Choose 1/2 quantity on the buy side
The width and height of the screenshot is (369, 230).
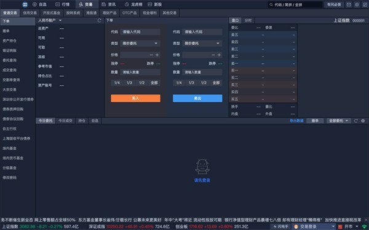[141, 83]
